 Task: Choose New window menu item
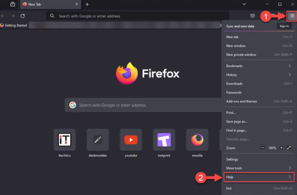coord(259,46)
